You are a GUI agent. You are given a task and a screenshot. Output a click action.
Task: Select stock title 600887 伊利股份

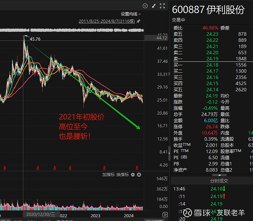point(208,10)
